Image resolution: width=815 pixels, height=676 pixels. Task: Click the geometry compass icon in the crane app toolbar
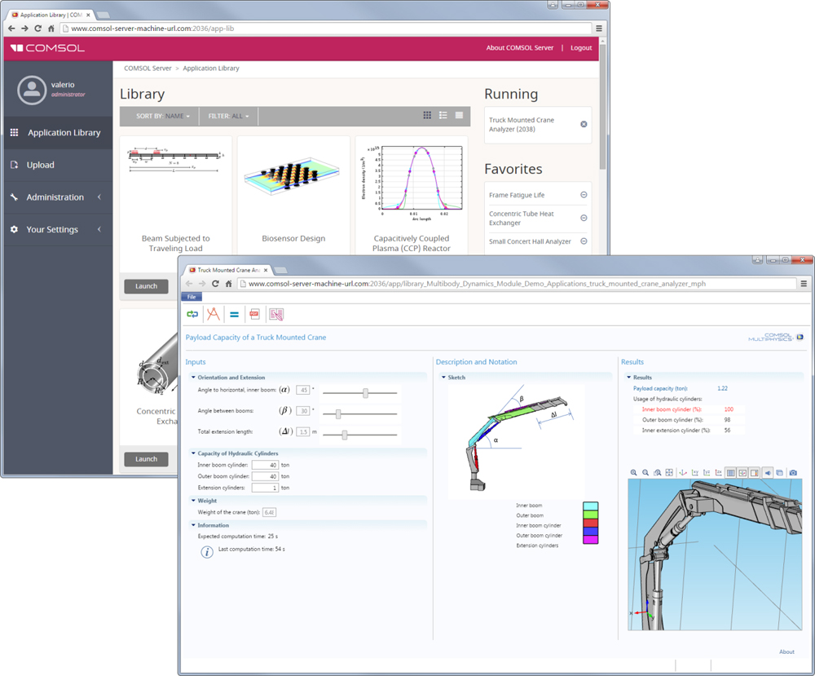pyautogui.click(x=213, y=314)
